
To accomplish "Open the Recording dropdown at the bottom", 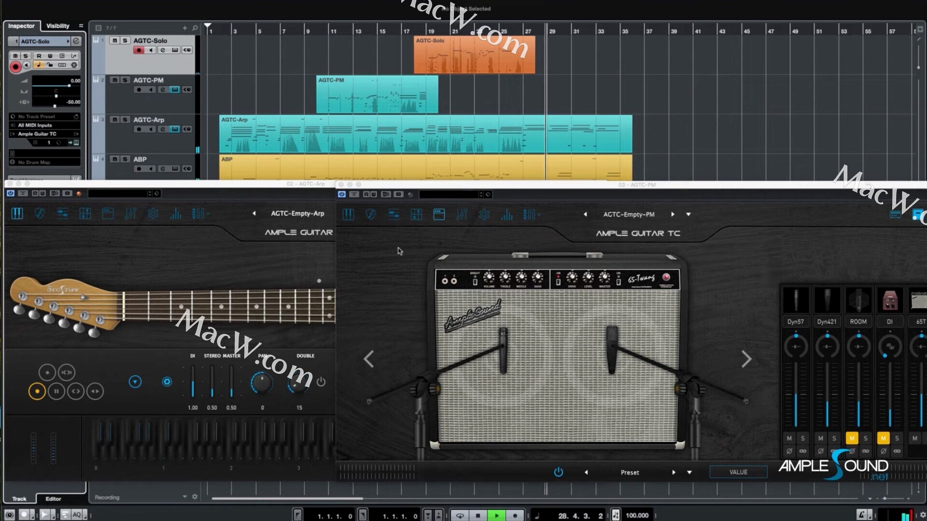I will pos(184,497).
